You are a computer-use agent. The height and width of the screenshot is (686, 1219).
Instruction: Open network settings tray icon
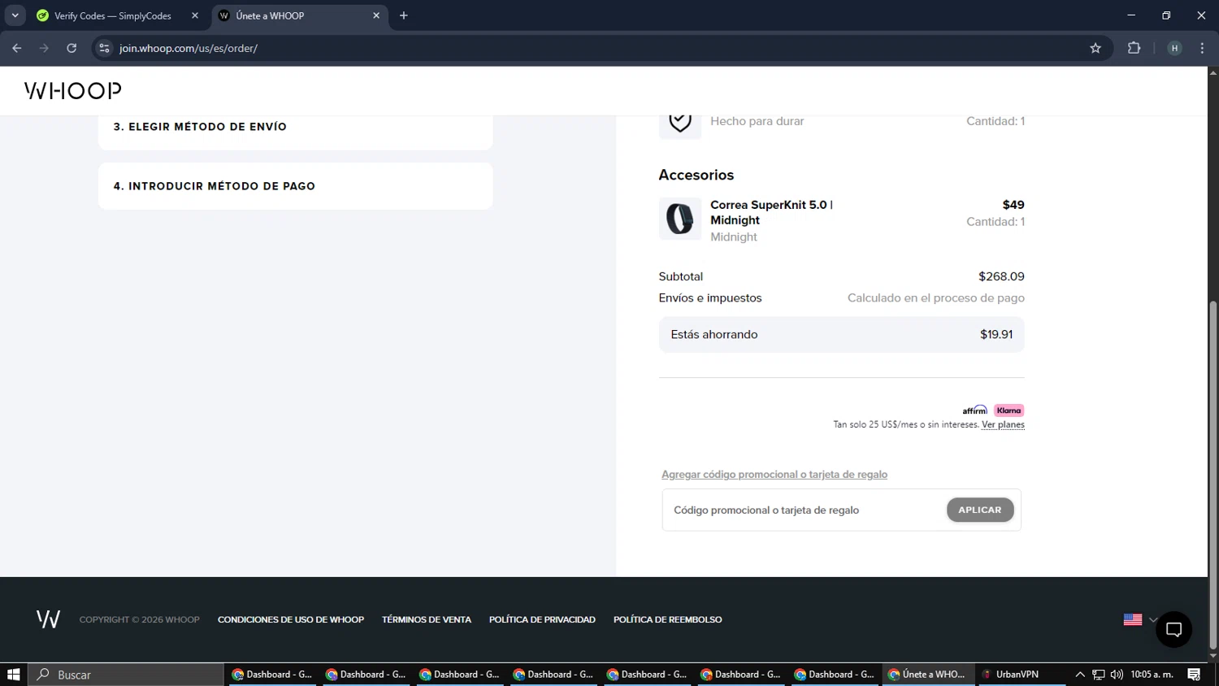(x=1098, y=675)
